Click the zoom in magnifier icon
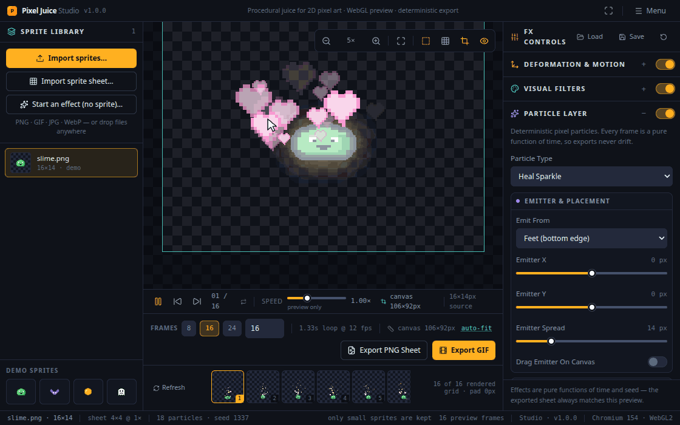 click(376, 41)
